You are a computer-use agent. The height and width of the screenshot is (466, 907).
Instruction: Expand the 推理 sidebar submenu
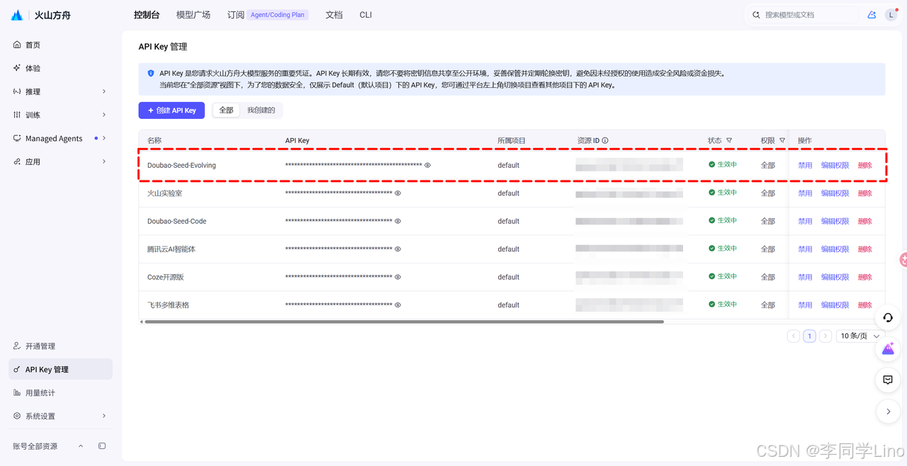[x=104, y=91]
